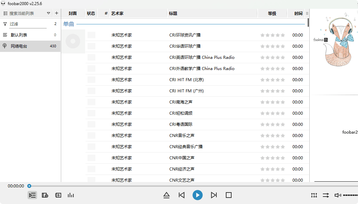This screenshot has width=358, height=204.
Task: Select the CRI环球资讯广播 station row
Action: point(197,35)
